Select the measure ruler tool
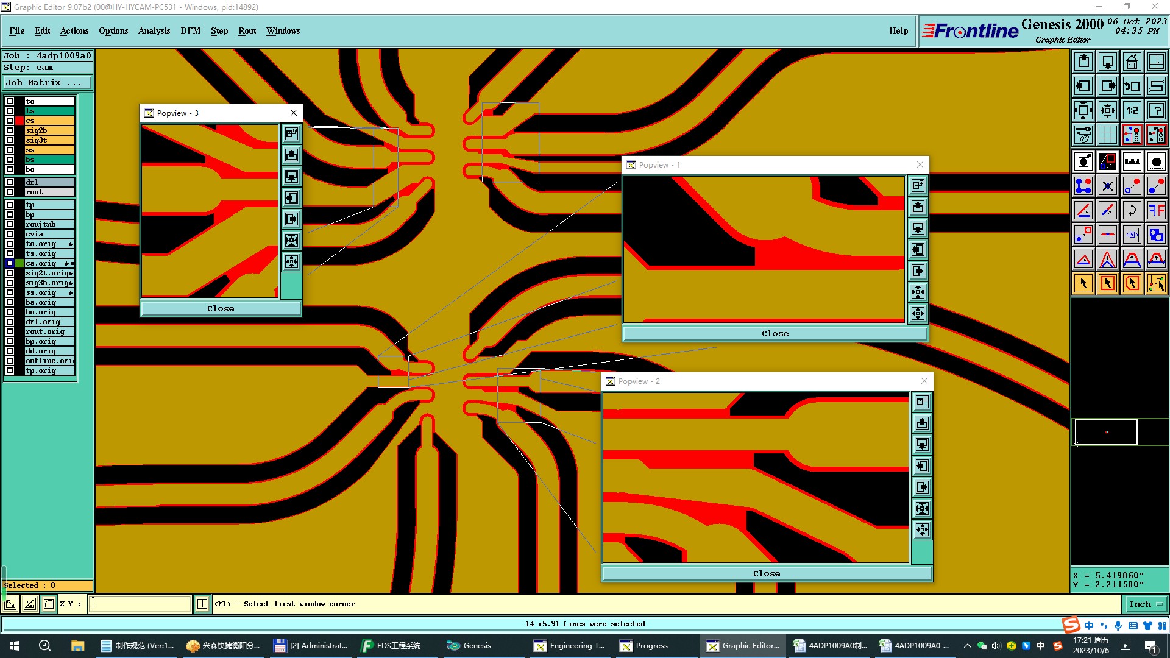Image resolution: width=1170 pixels, height=658 pixels. [x=1132, y=161]
